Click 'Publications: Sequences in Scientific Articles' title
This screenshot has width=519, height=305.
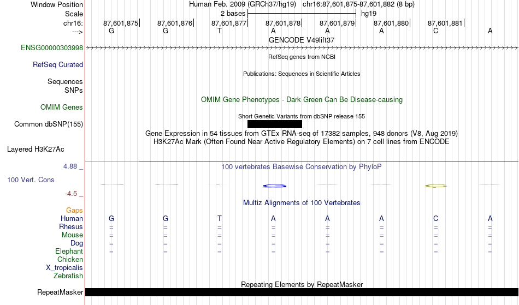[x=302, y=74]
